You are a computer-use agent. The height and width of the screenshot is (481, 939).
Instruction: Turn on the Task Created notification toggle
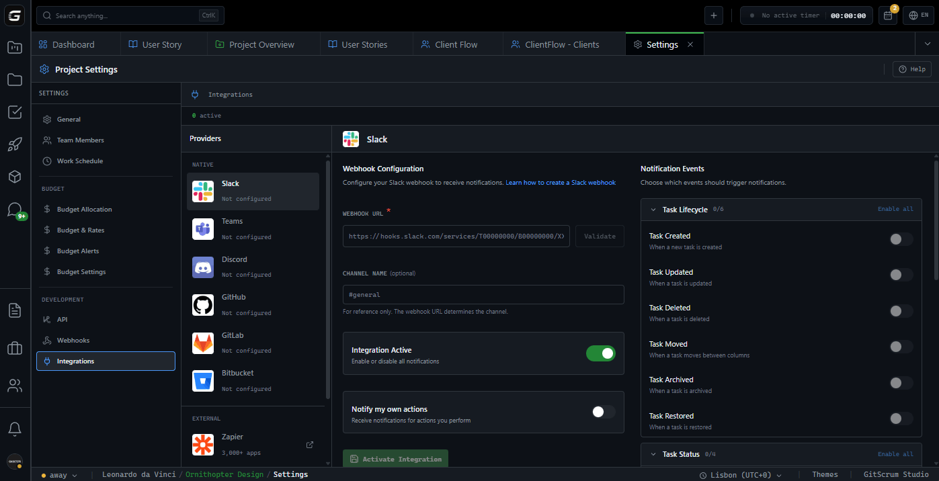901,238
